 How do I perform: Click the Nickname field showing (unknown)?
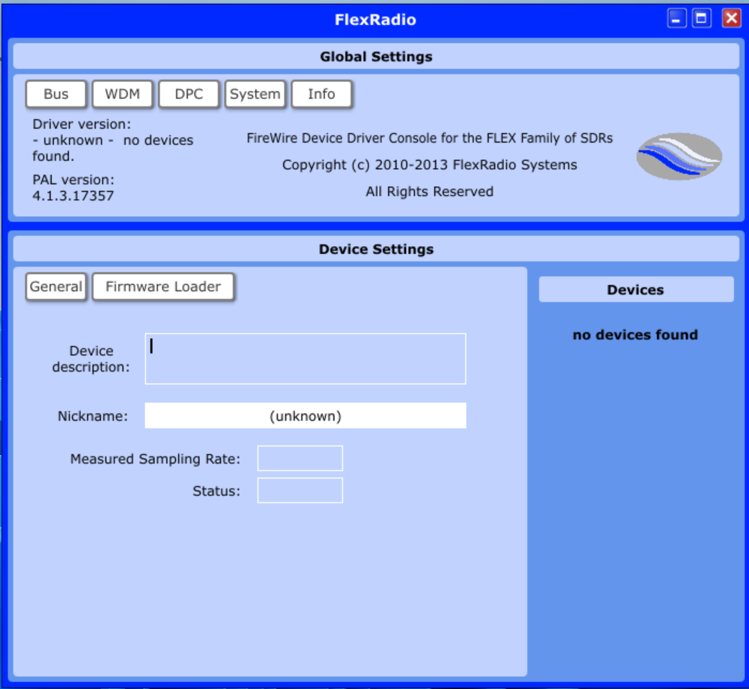[x=305, y=416]
